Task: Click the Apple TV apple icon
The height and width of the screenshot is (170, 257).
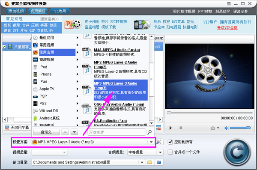Action: (x=35, y=89)
